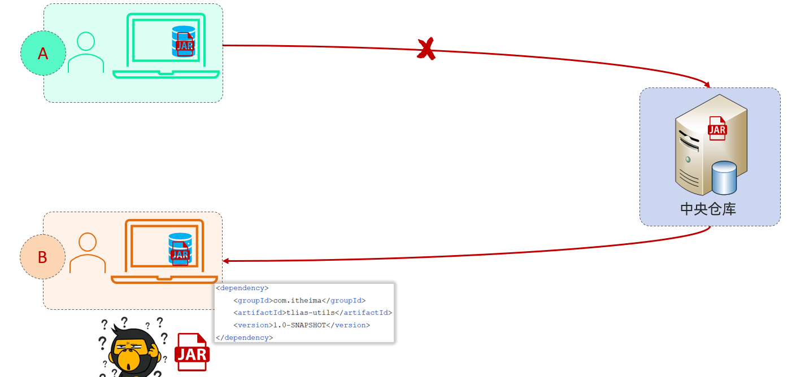Click the red X mark on arrow
The width and height of the screenshot is (805, 377).
(427, 49)
